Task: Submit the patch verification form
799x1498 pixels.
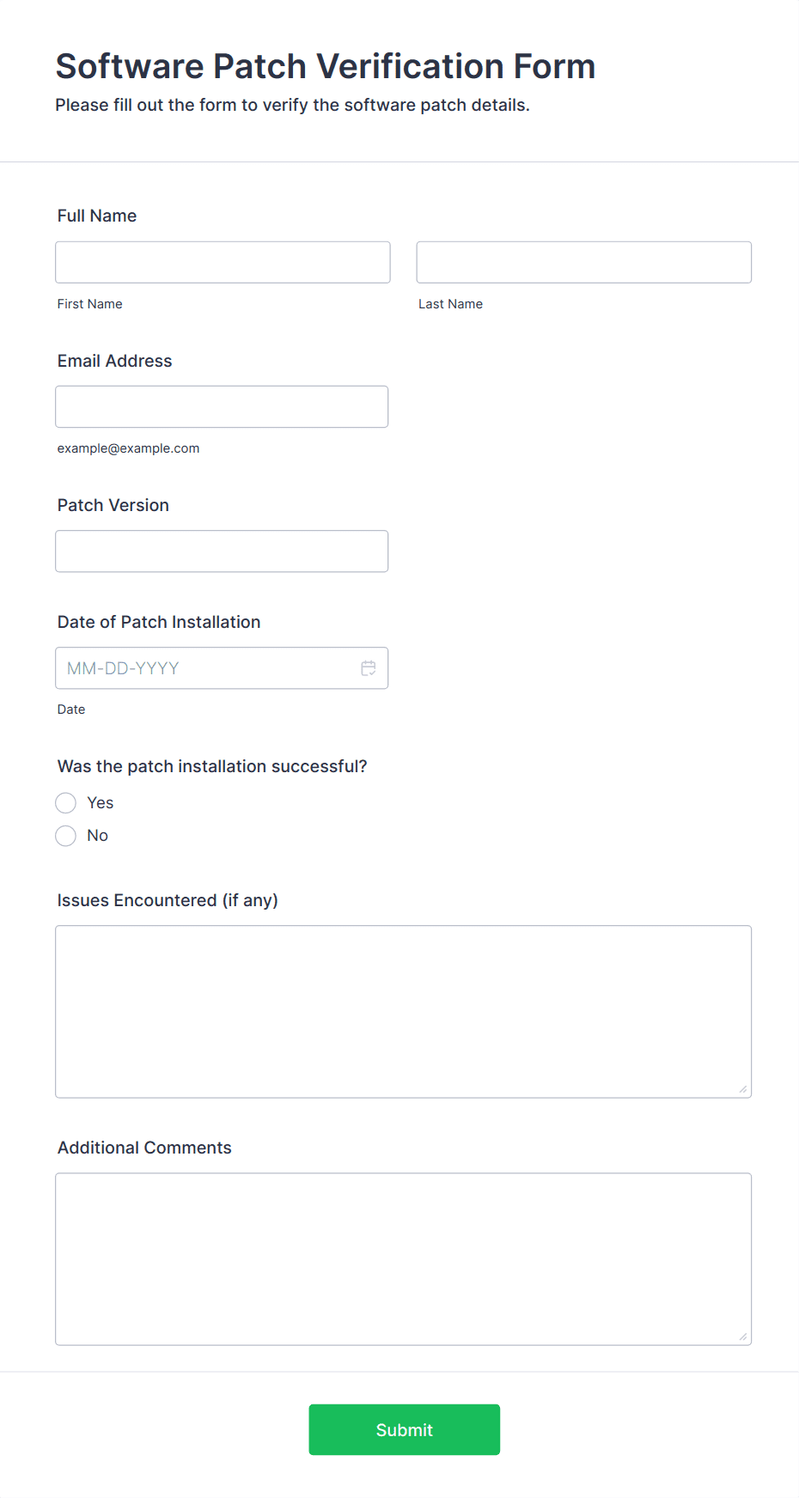Action: click(404, 1429)
